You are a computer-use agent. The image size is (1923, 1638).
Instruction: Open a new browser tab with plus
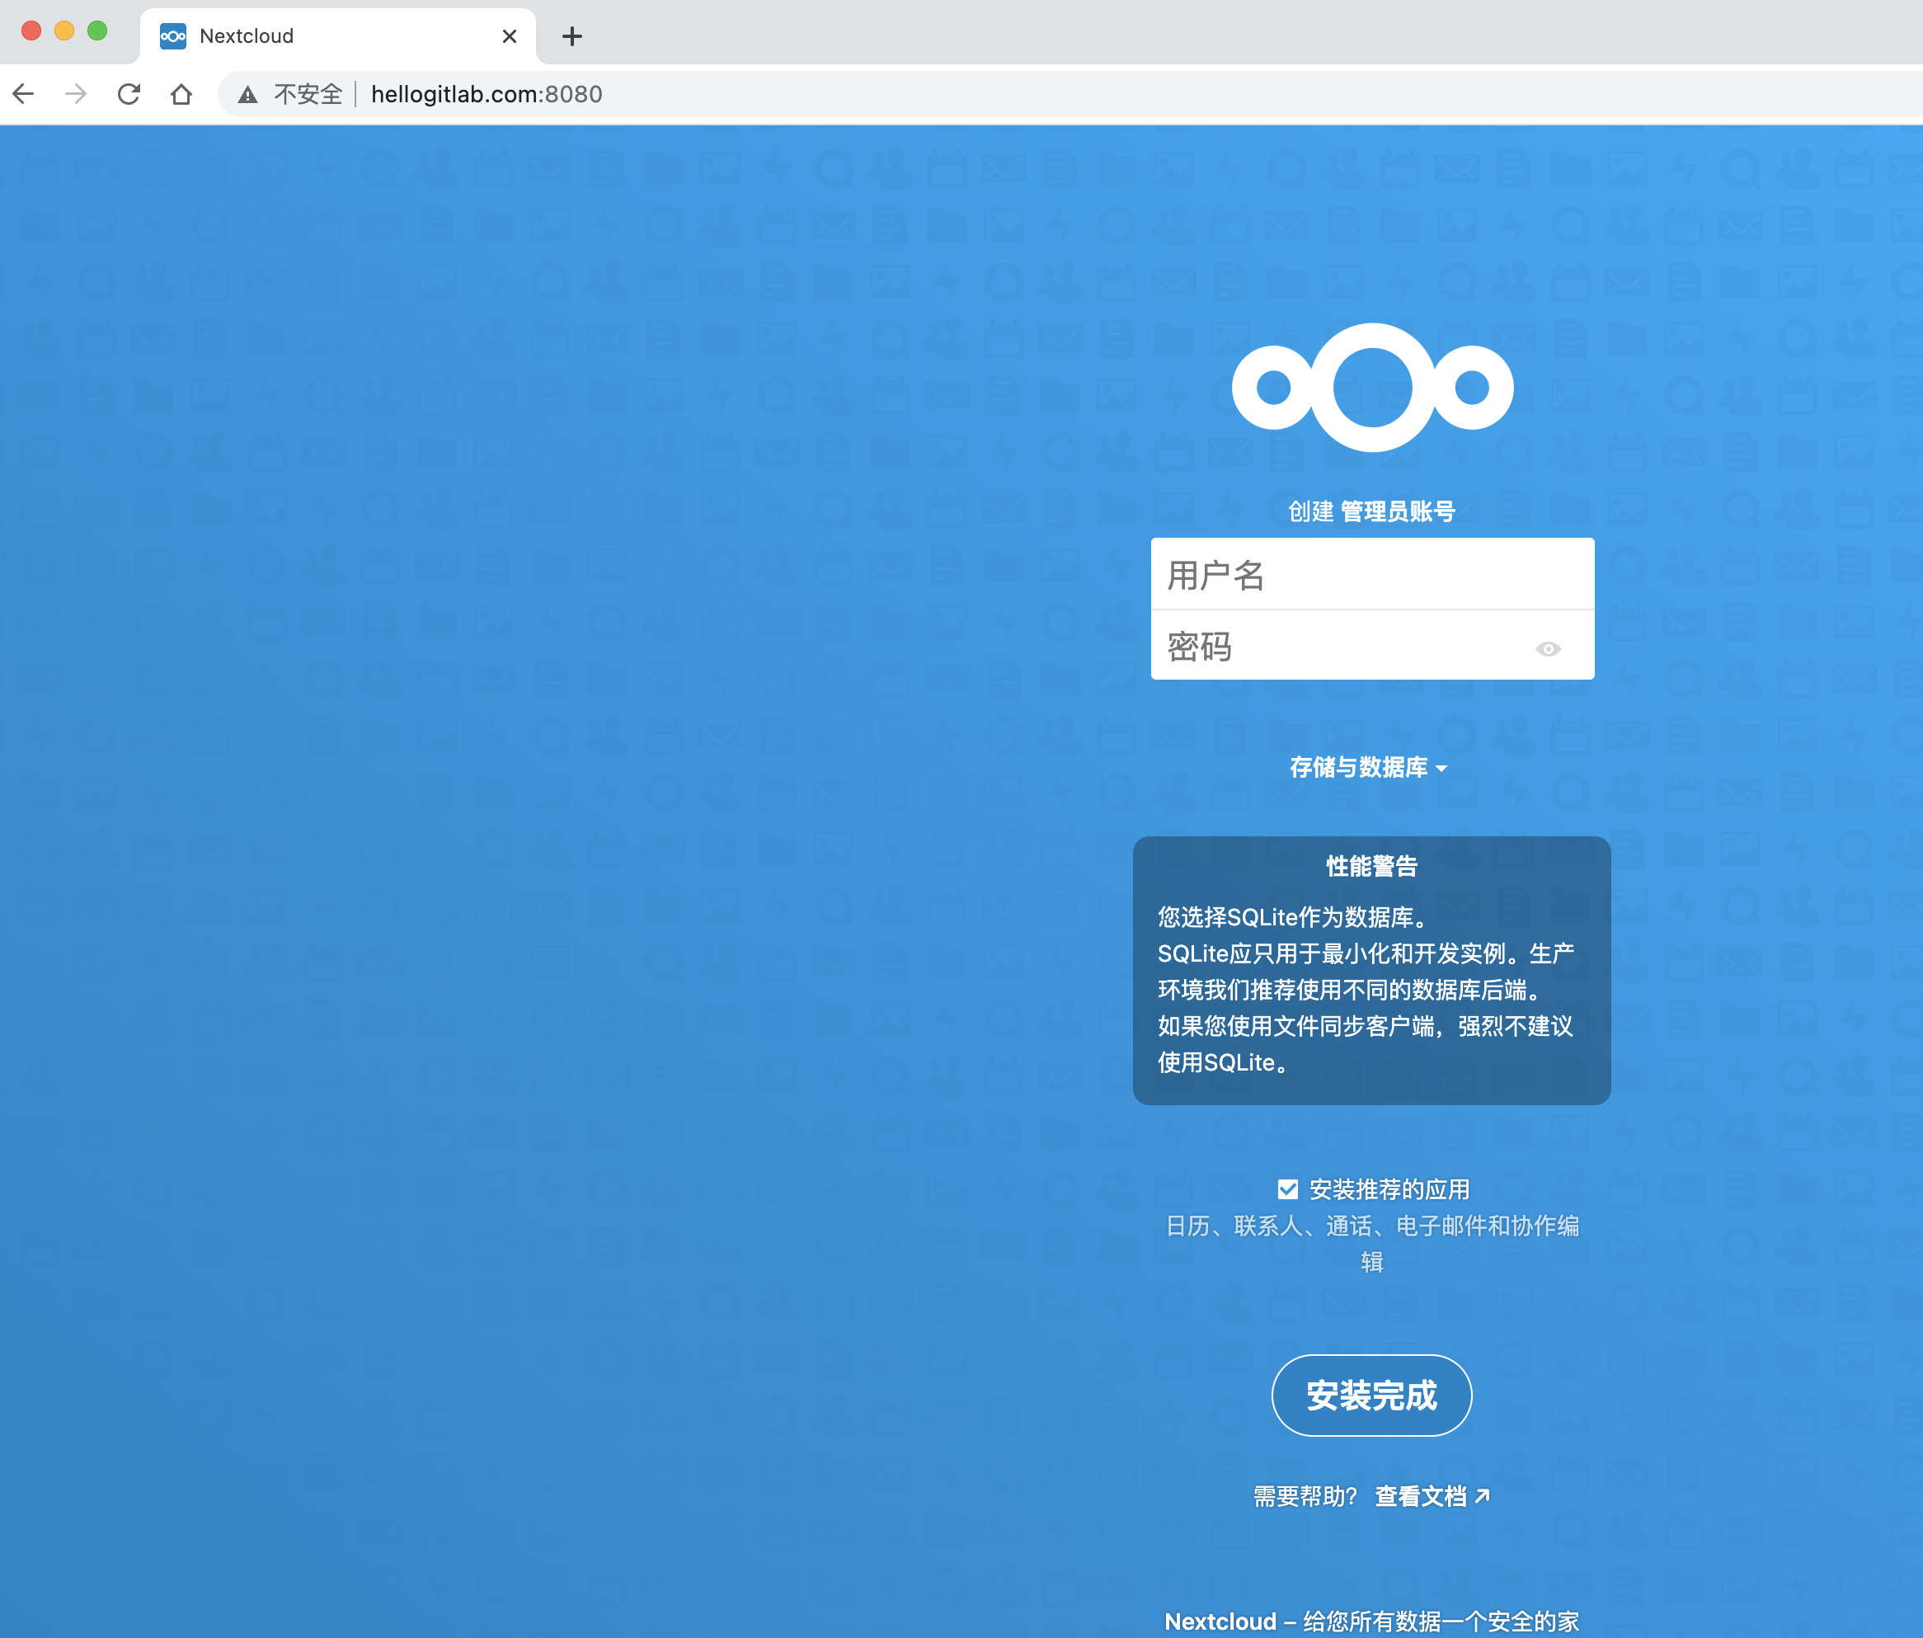point(572,36)
